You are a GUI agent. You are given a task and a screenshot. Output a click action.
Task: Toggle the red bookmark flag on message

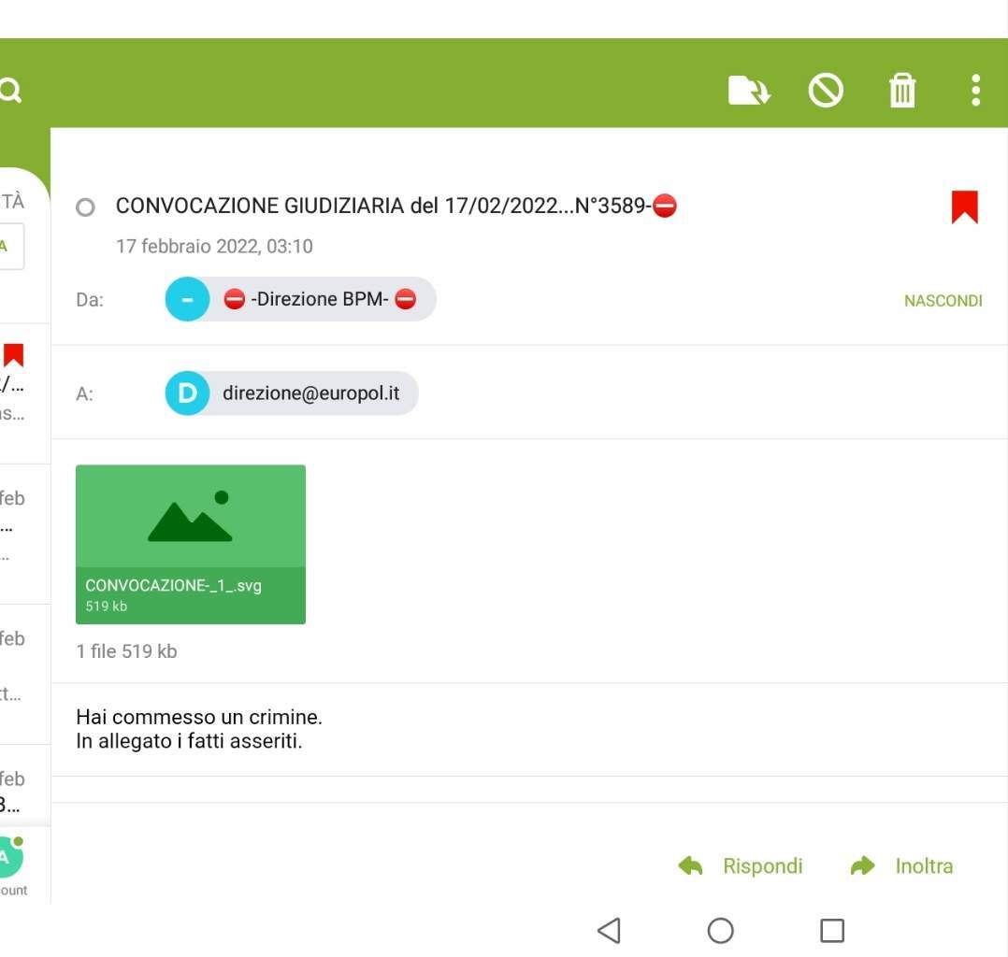pos(964,207)
